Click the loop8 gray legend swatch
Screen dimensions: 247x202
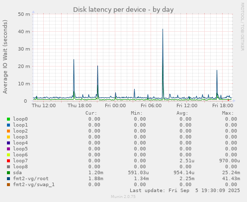8,167
